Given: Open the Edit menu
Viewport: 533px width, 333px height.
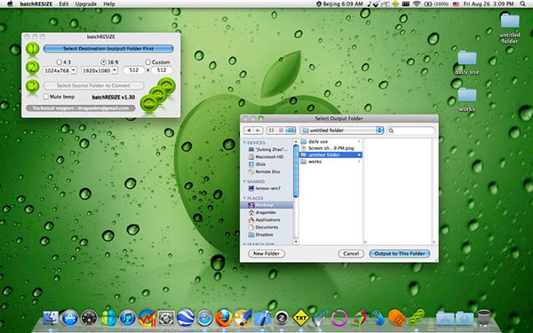Looking at the screenshot, I should (64, 4).
